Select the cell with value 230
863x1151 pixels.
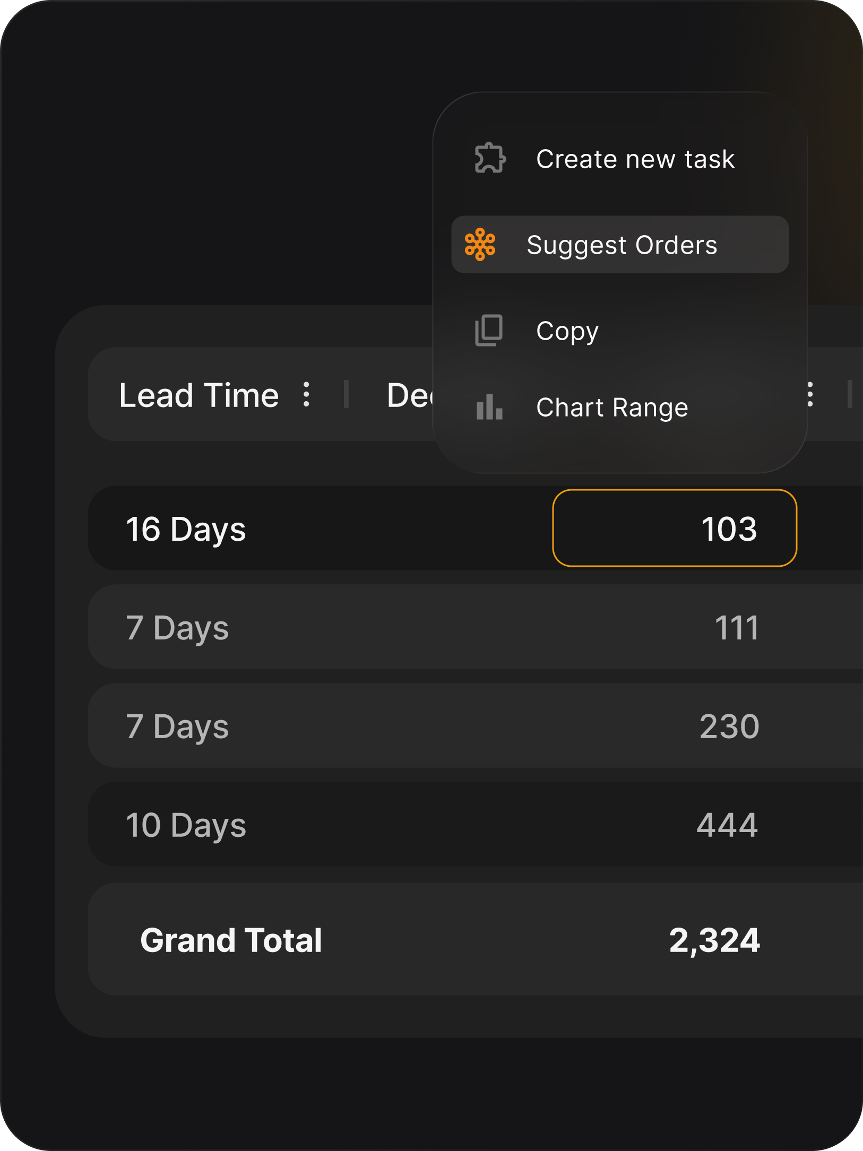click(729, 726)
